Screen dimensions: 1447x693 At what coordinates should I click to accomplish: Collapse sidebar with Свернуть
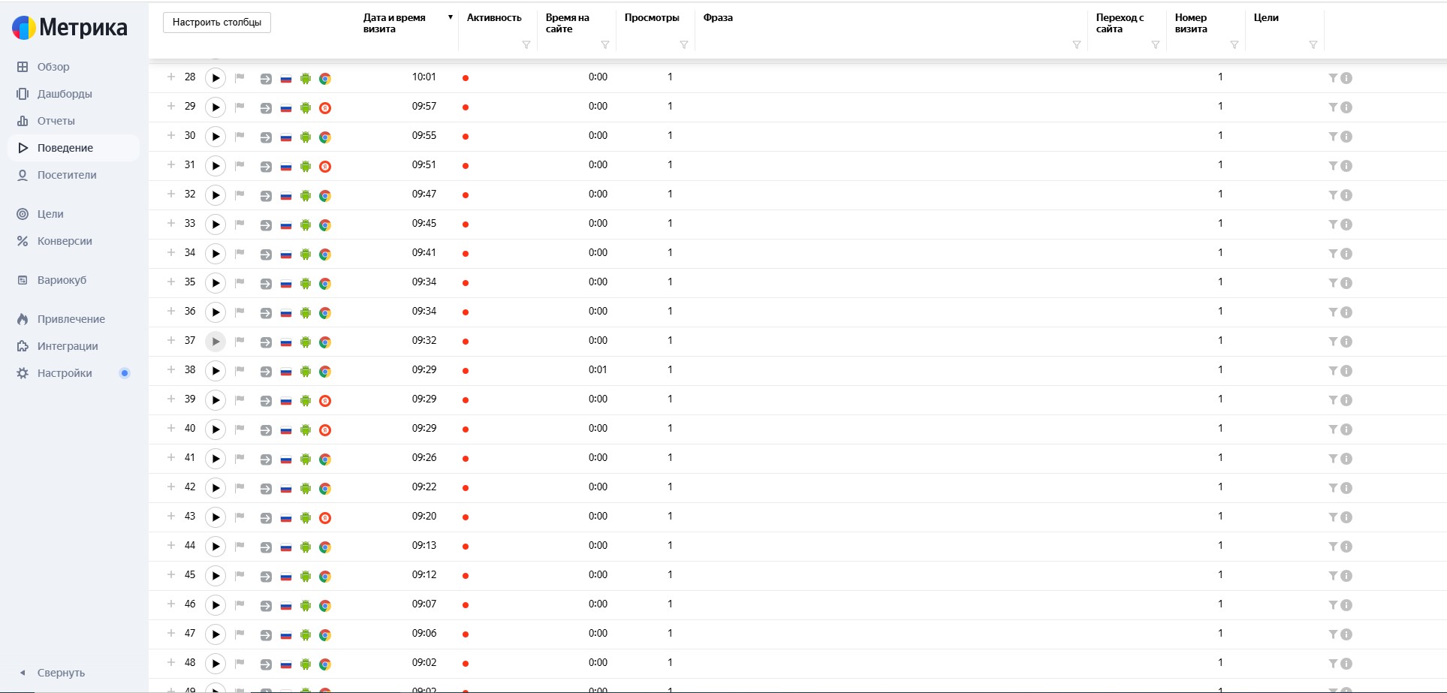(x=60, y=673)
